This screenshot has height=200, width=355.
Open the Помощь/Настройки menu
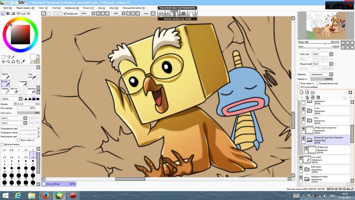[x=133, y=8]
